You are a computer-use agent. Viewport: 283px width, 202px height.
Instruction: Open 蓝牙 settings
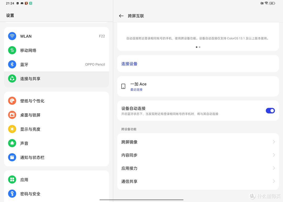(x=57, y=64)
